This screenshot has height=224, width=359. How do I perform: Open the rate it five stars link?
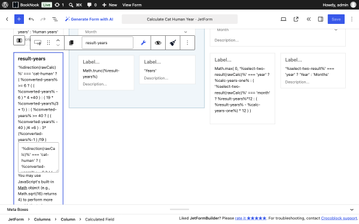(x=251, y=218)
